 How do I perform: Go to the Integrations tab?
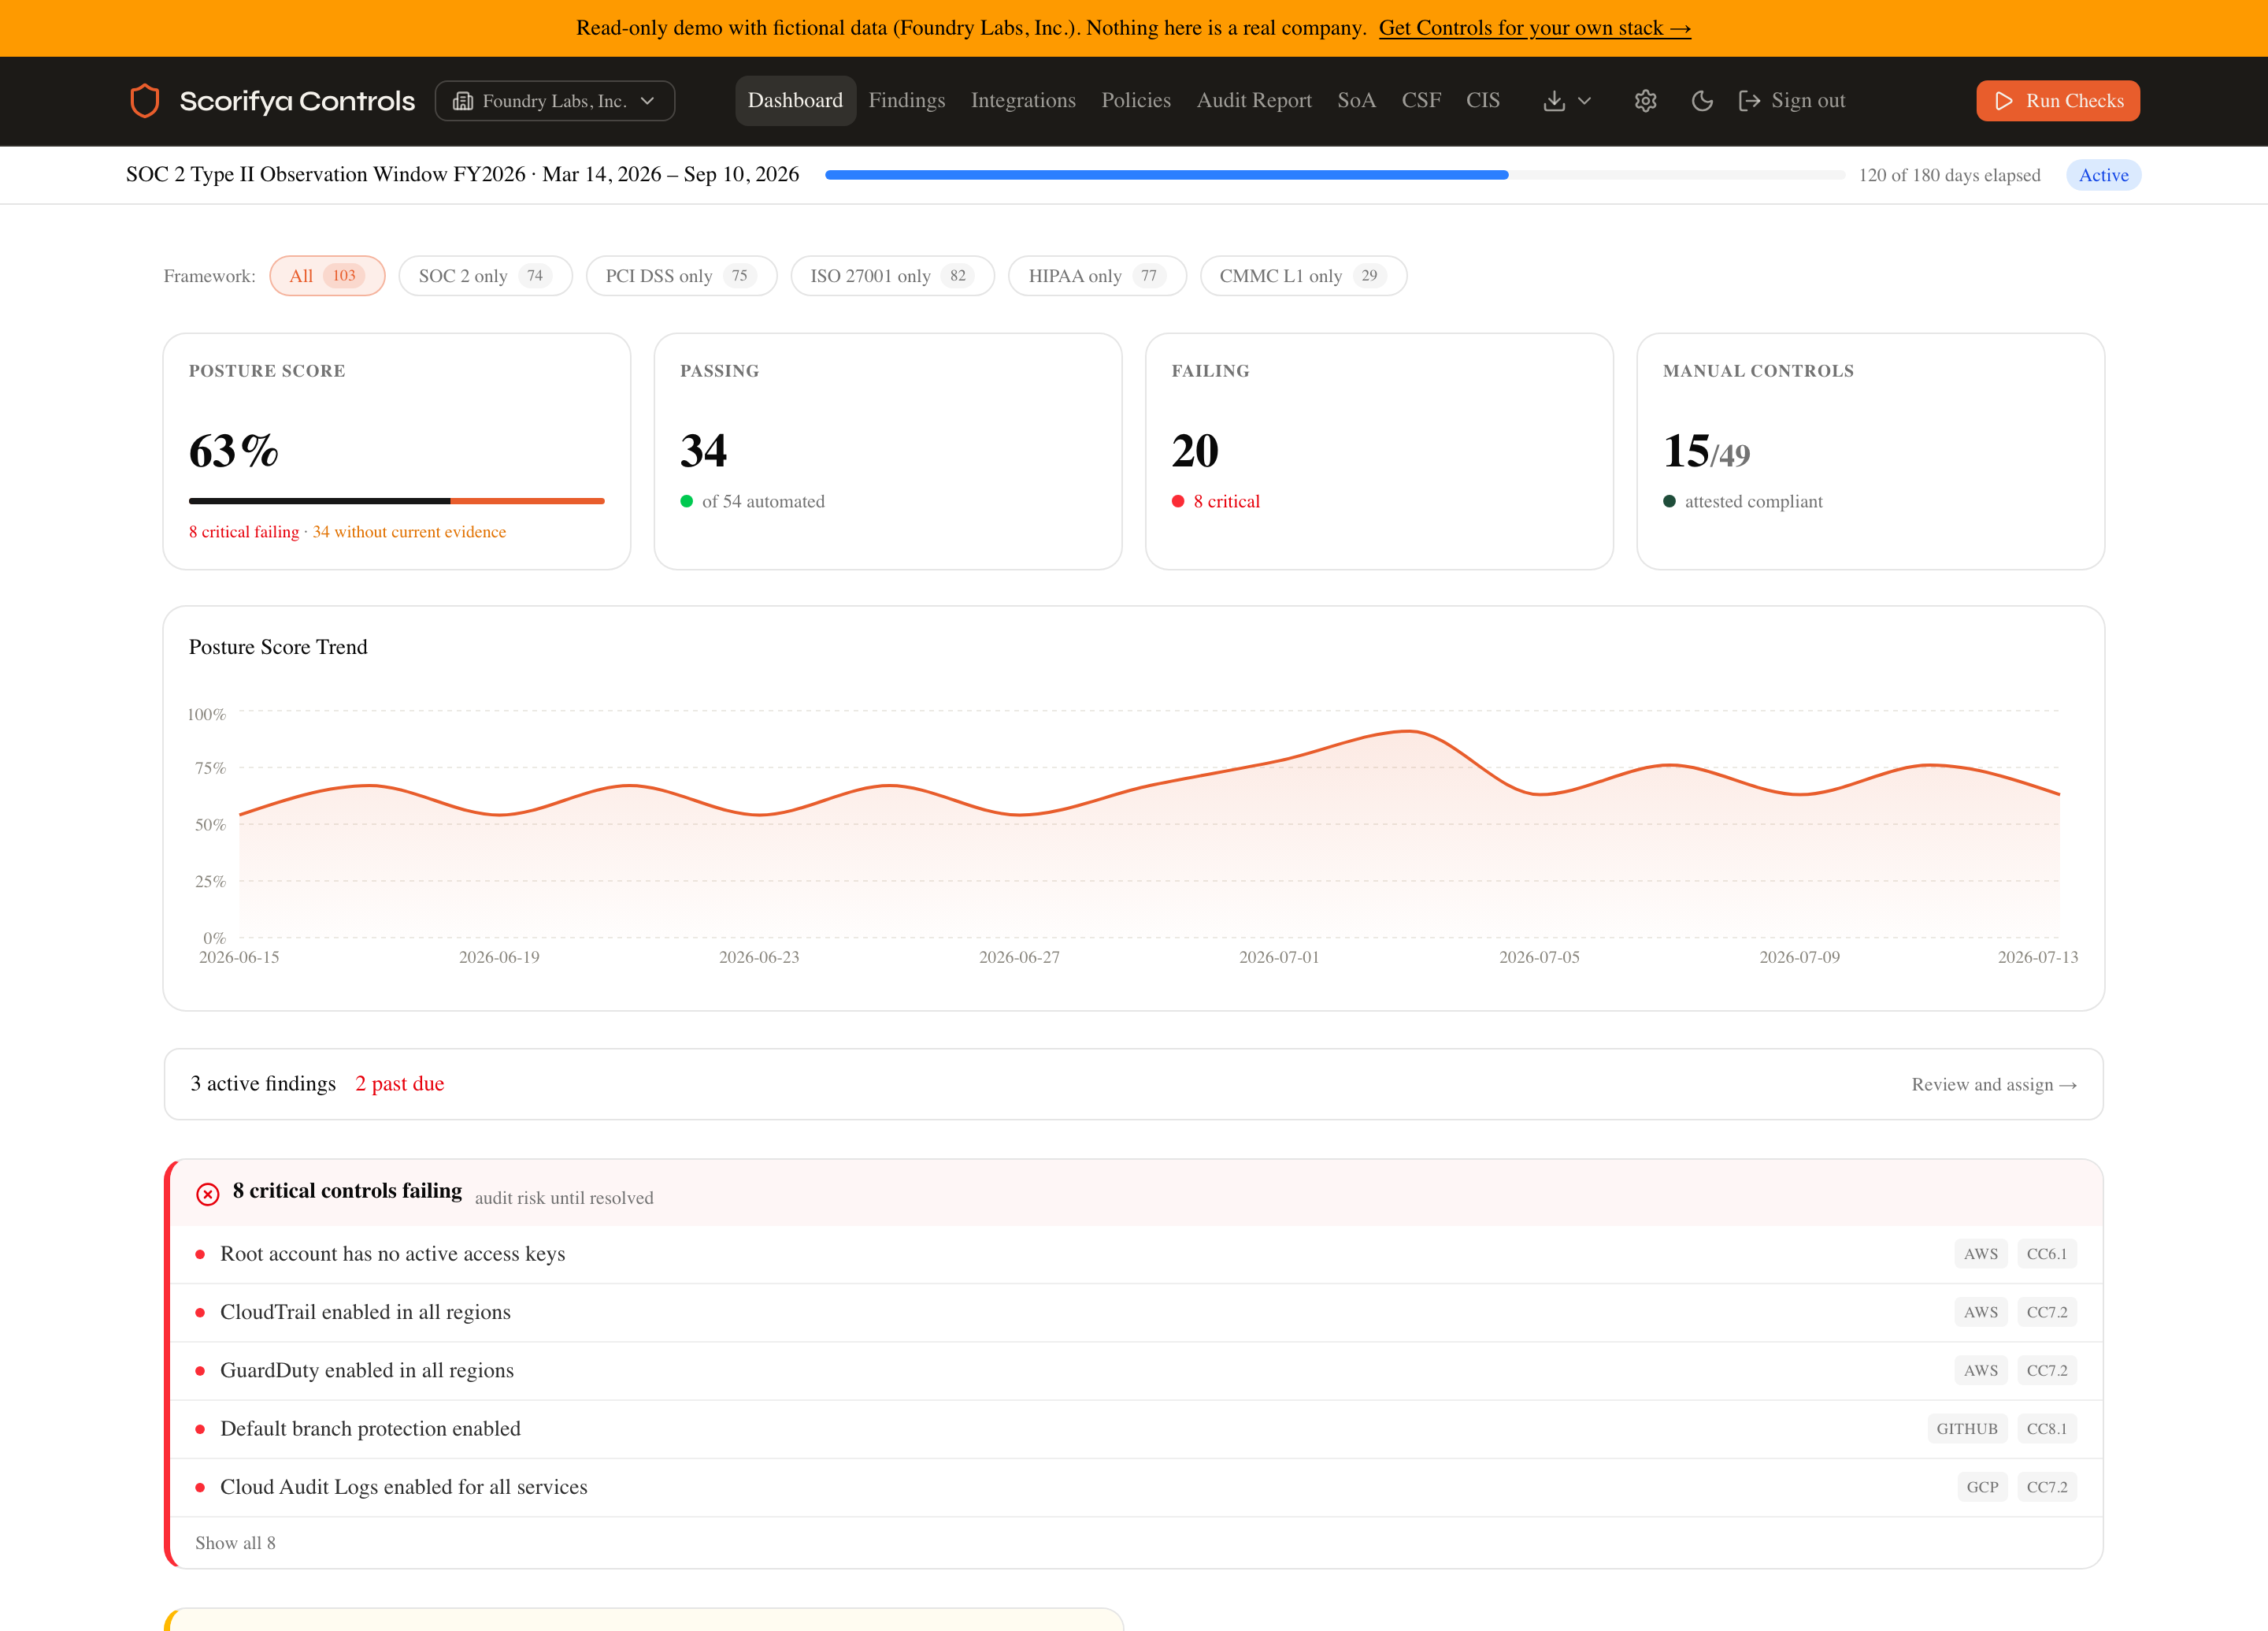(1023, 101)
